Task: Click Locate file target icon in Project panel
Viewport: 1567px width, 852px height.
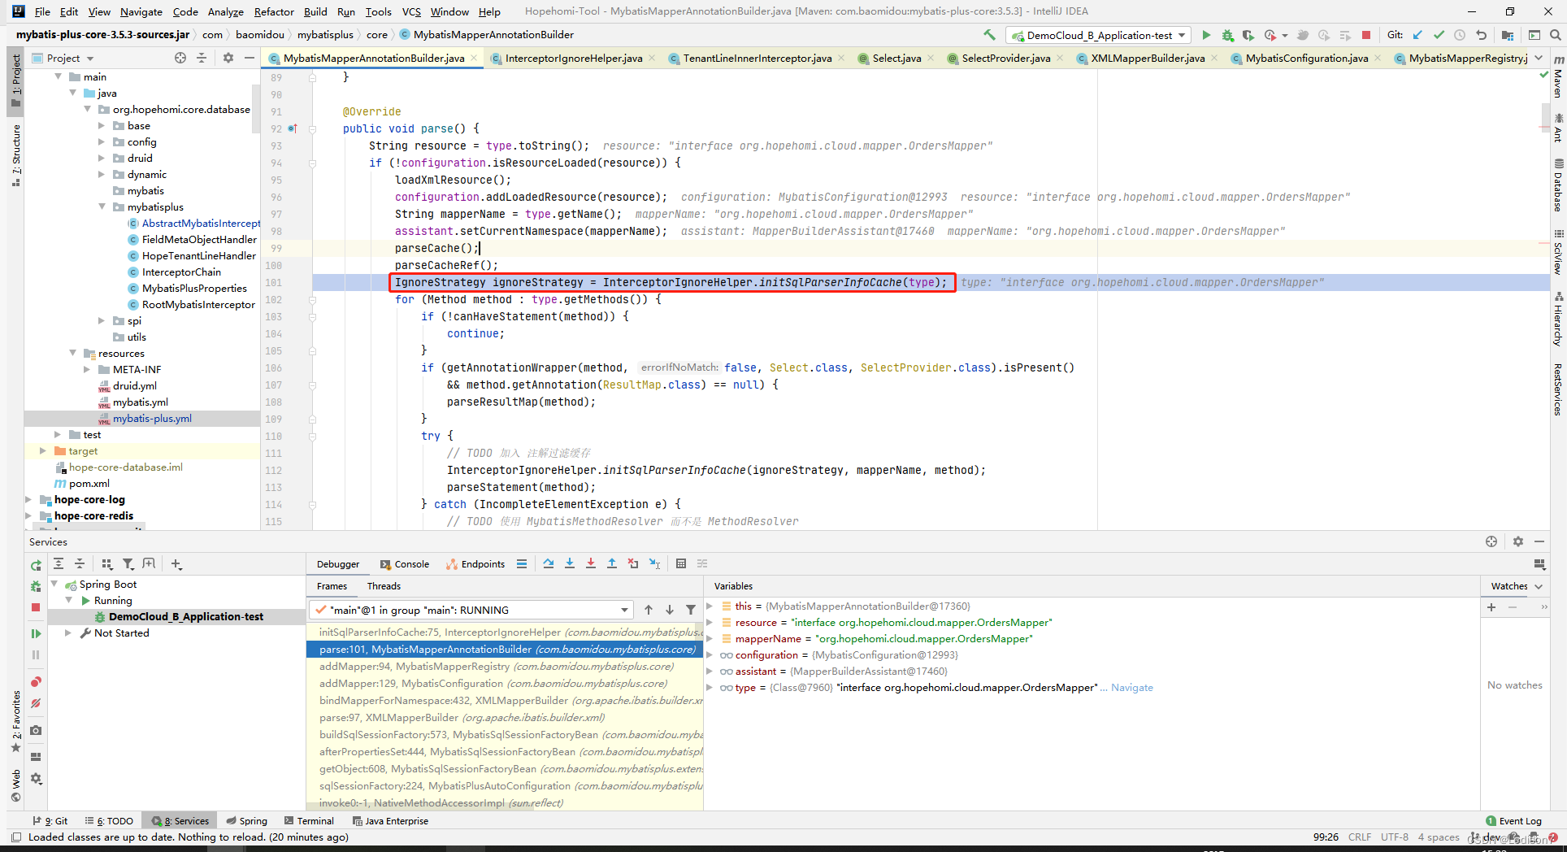Action: click(180, 58)
